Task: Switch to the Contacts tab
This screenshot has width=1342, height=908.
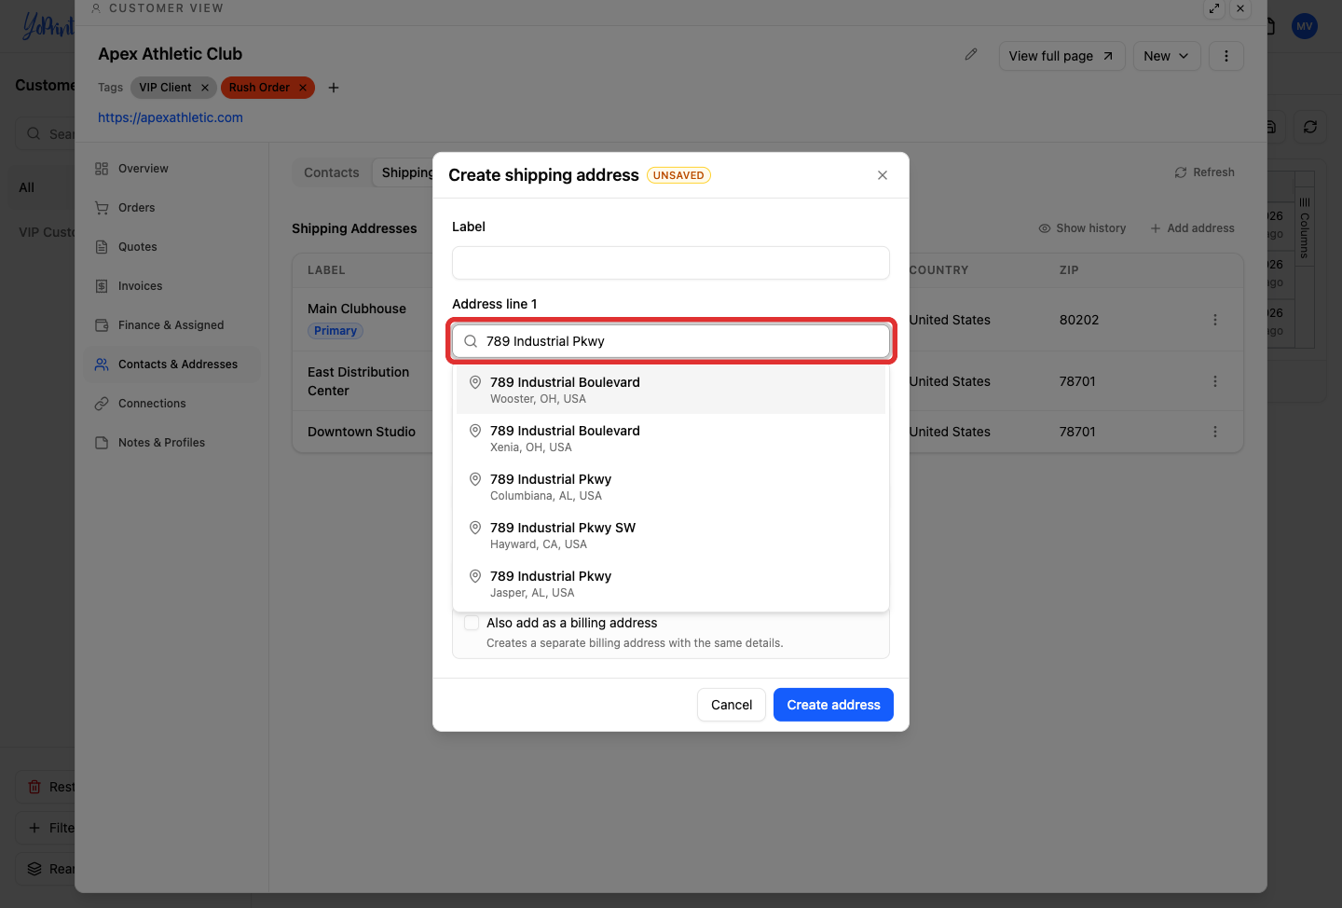Action: [x=332, y=172]
